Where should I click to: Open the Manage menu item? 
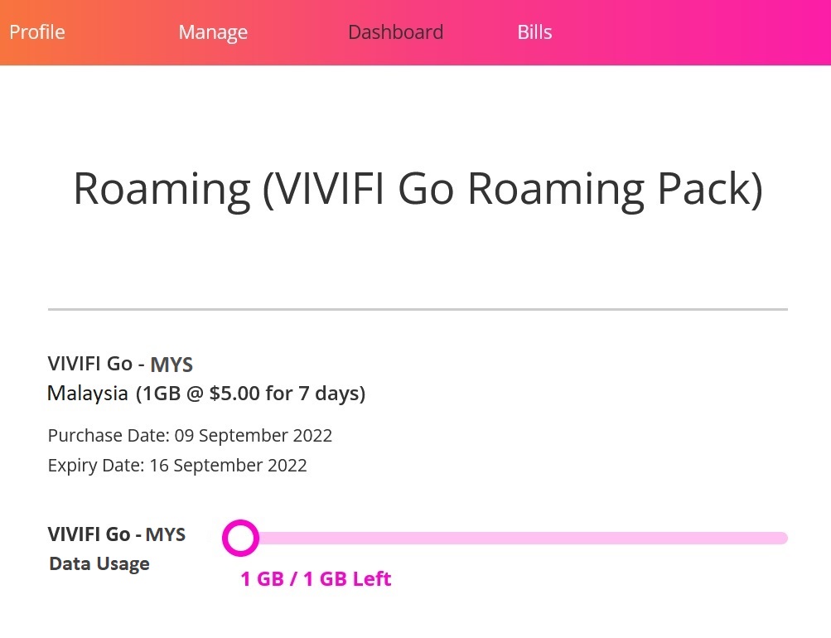(x=213, y=32)
